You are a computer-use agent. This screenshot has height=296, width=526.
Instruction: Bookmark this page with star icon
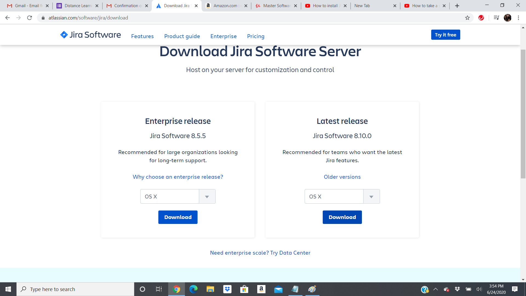[467, 18]
